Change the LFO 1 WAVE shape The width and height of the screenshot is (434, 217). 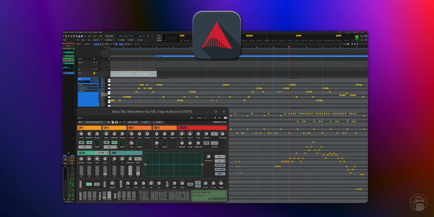click(x=97, y=143)
